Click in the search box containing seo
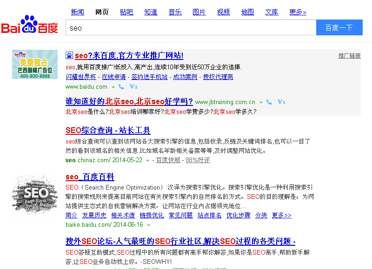This screenshot has width=372, height=269. [x=191, y=28]
